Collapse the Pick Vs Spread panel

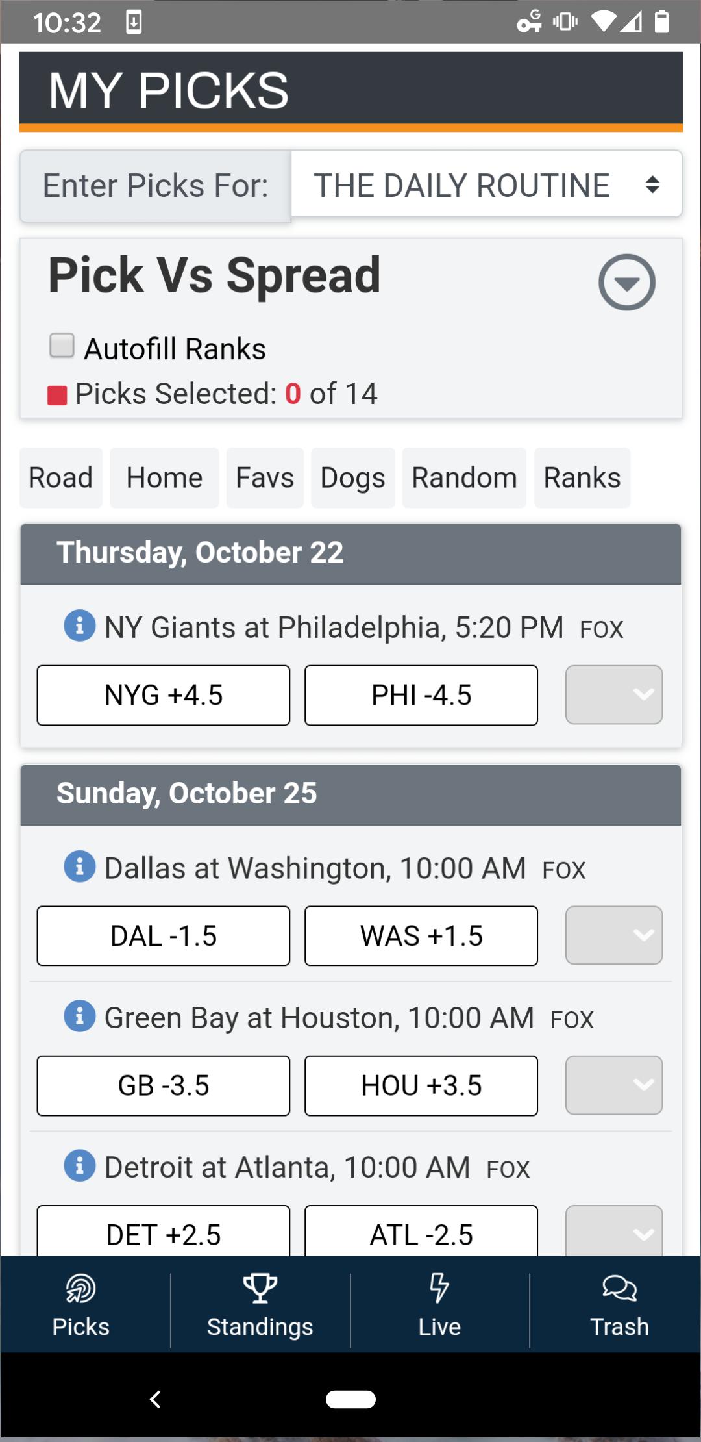626,282
